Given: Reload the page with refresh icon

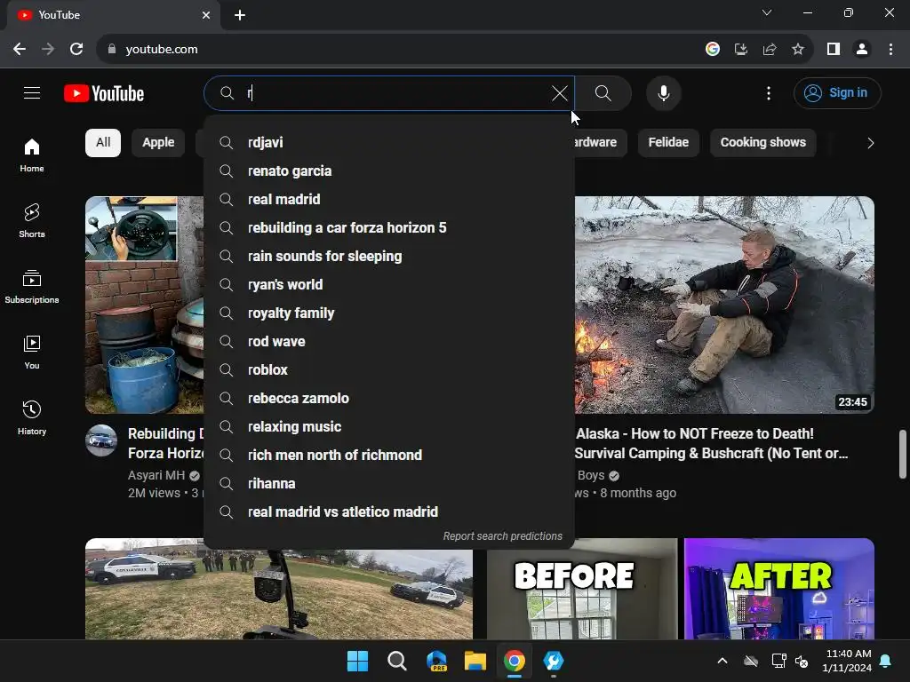Looking at the screenshot, I should pos(76,50).
